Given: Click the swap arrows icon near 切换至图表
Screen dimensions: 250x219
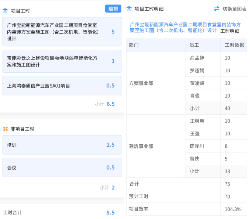Looking at the screenshot, I should (x=217, y=9).
